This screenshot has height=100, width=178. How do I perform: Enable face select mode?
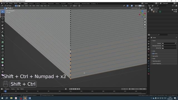(19, 6)
